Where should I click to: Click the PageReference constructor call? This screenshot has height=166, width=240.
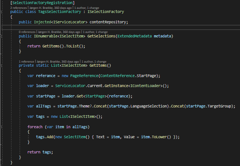(x=88, y=76)
